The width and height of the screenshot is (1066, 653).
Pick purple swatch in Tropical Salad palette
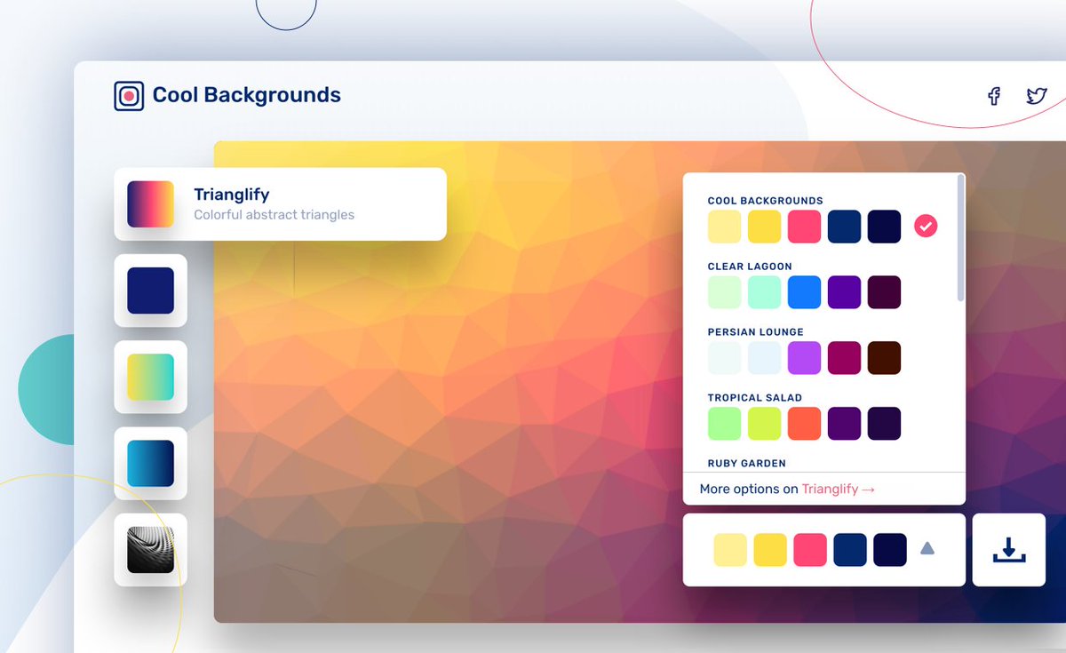tap(845, 424)
